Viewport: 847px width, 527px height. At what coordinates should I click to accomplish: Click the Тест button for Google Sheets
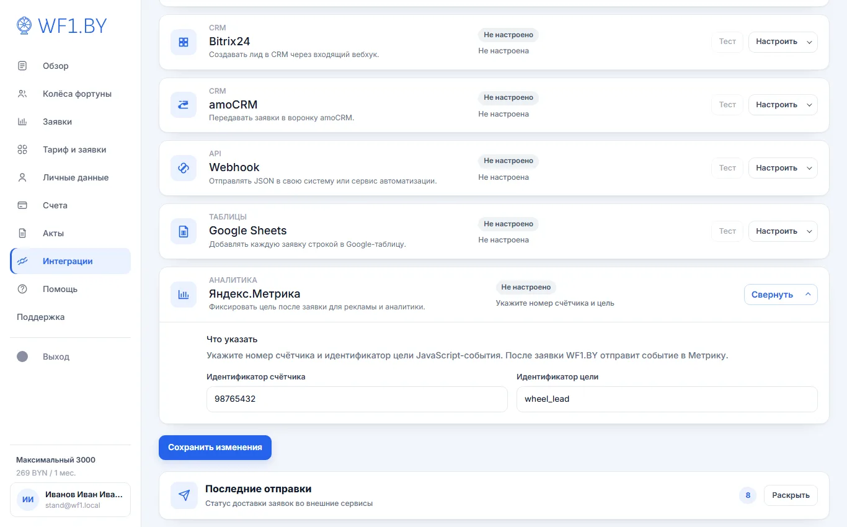[727, 231]
